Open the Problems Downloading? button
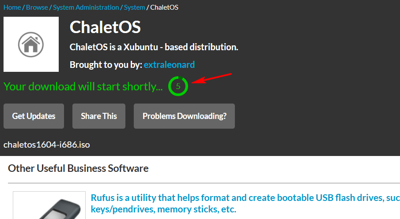 coord(184,116)
